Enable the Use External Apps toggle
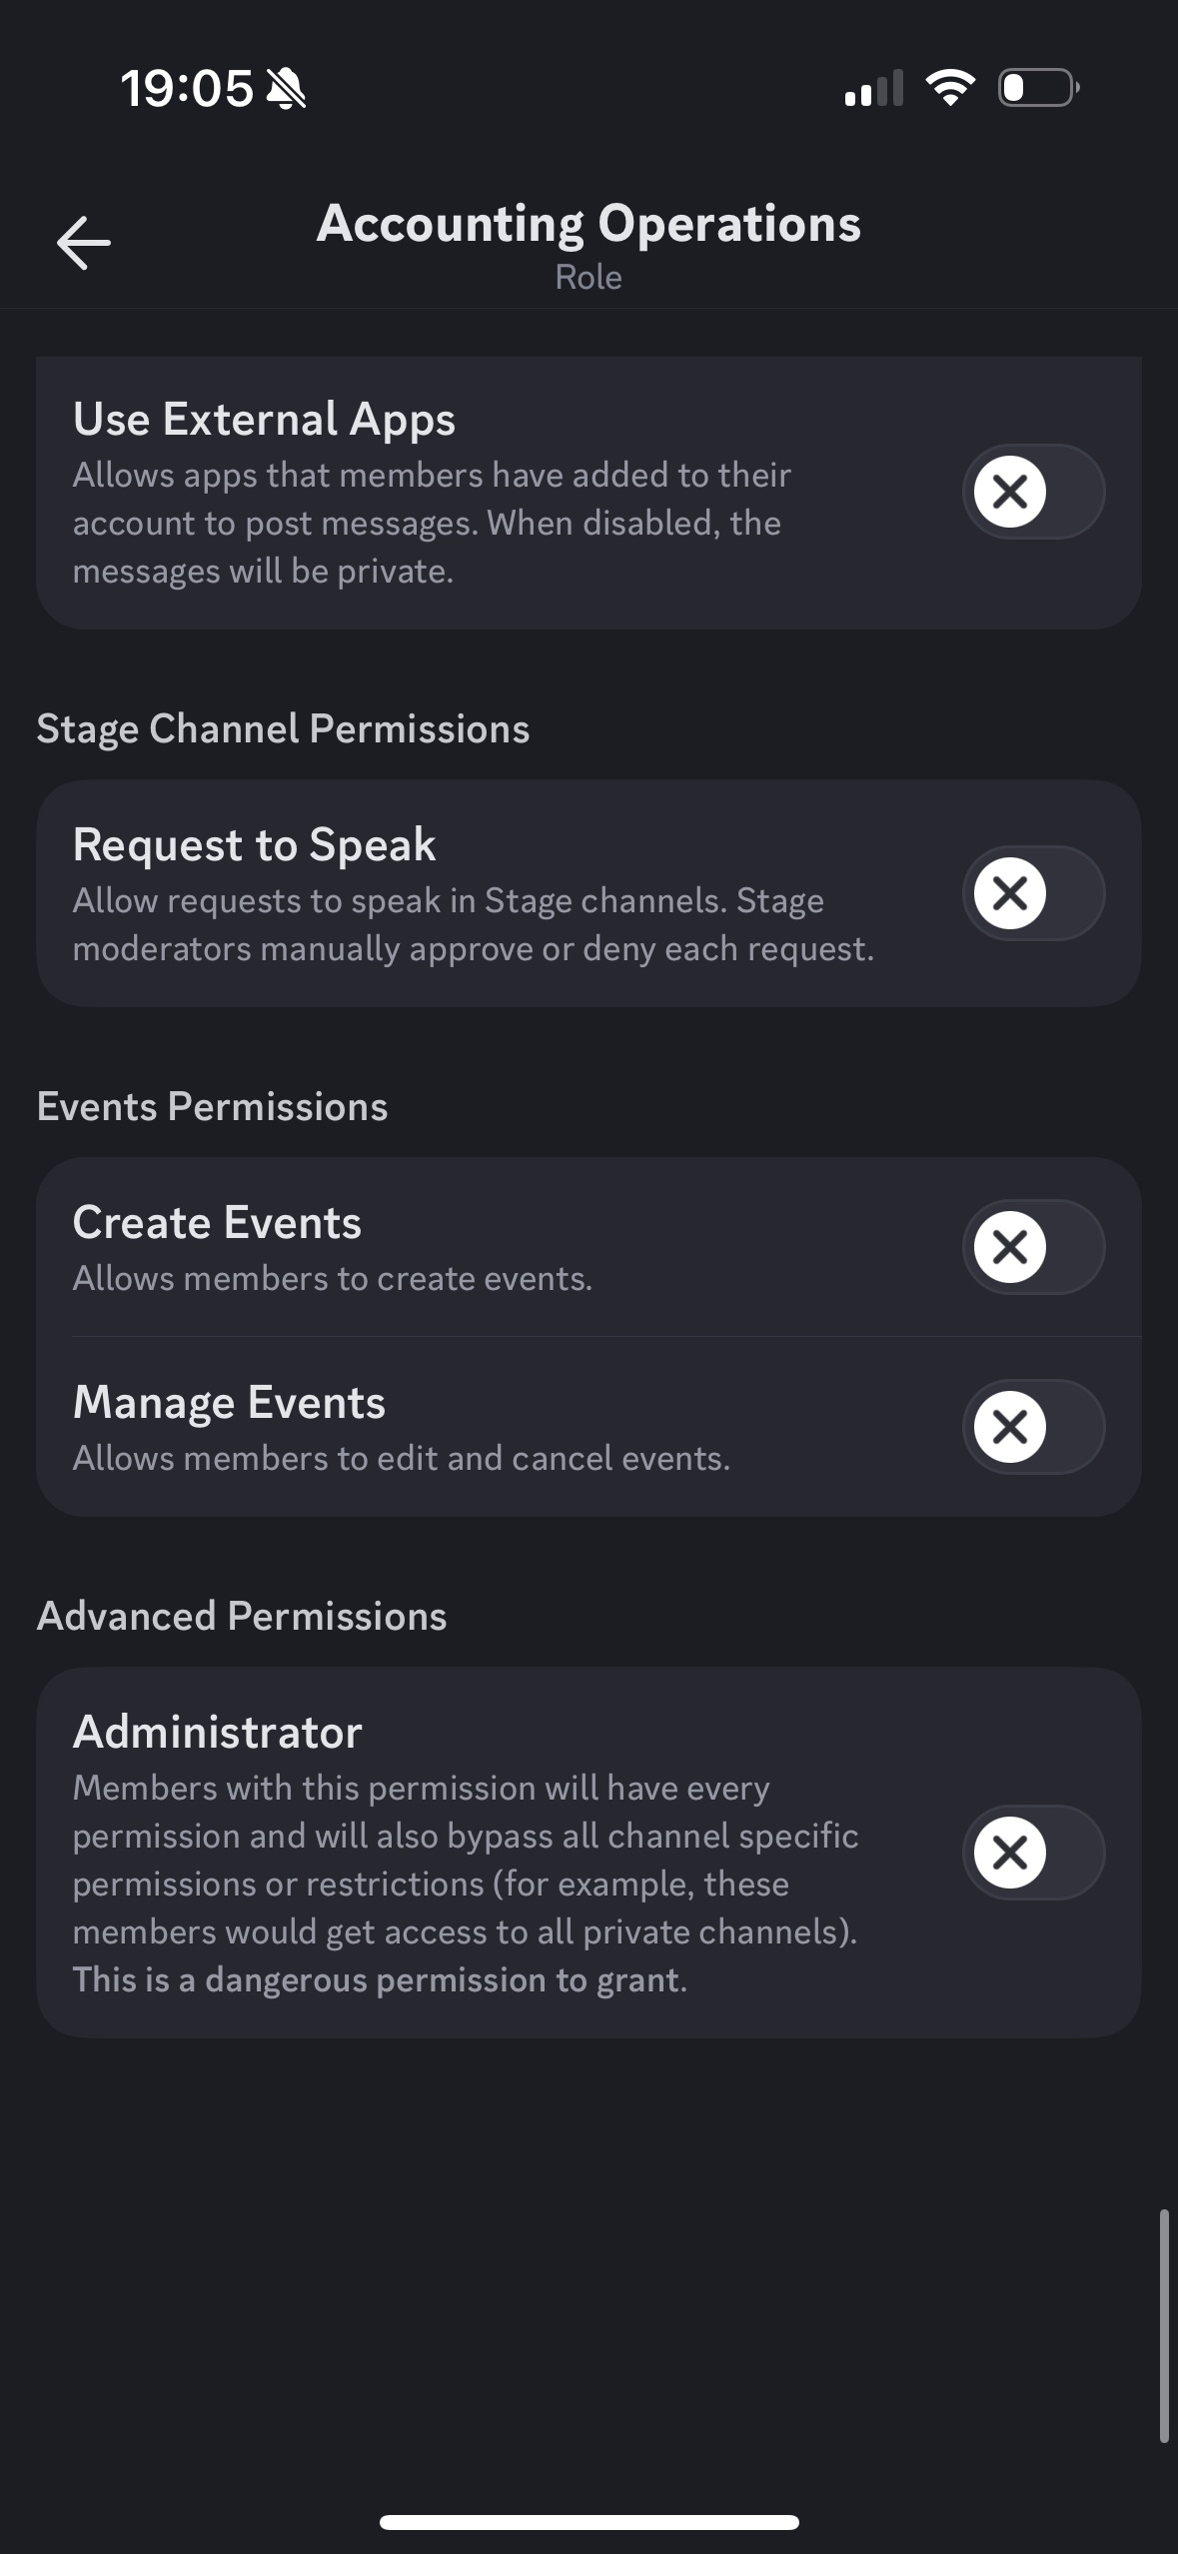Screen dimensions: 1178x2554 point(1033,492)
